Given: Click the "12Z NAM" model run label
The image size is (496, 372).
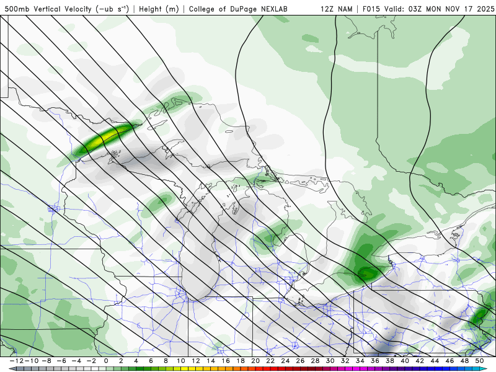Looking at the screenshot, I should point(336,9).
